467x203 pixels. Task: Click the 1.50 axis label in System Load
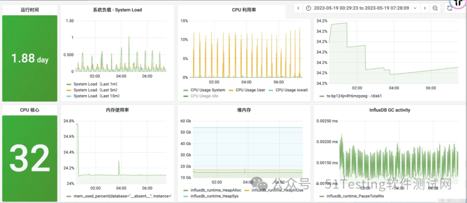click(69, 21)
